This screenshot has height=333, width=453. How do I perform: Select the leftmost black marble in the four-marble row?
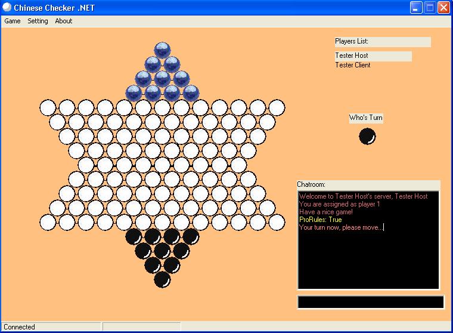[x=134, y=236]
